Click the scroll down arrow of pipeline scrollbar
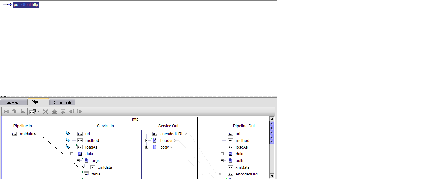Screen dimensions: 435x179 click(x=272, y=176)
